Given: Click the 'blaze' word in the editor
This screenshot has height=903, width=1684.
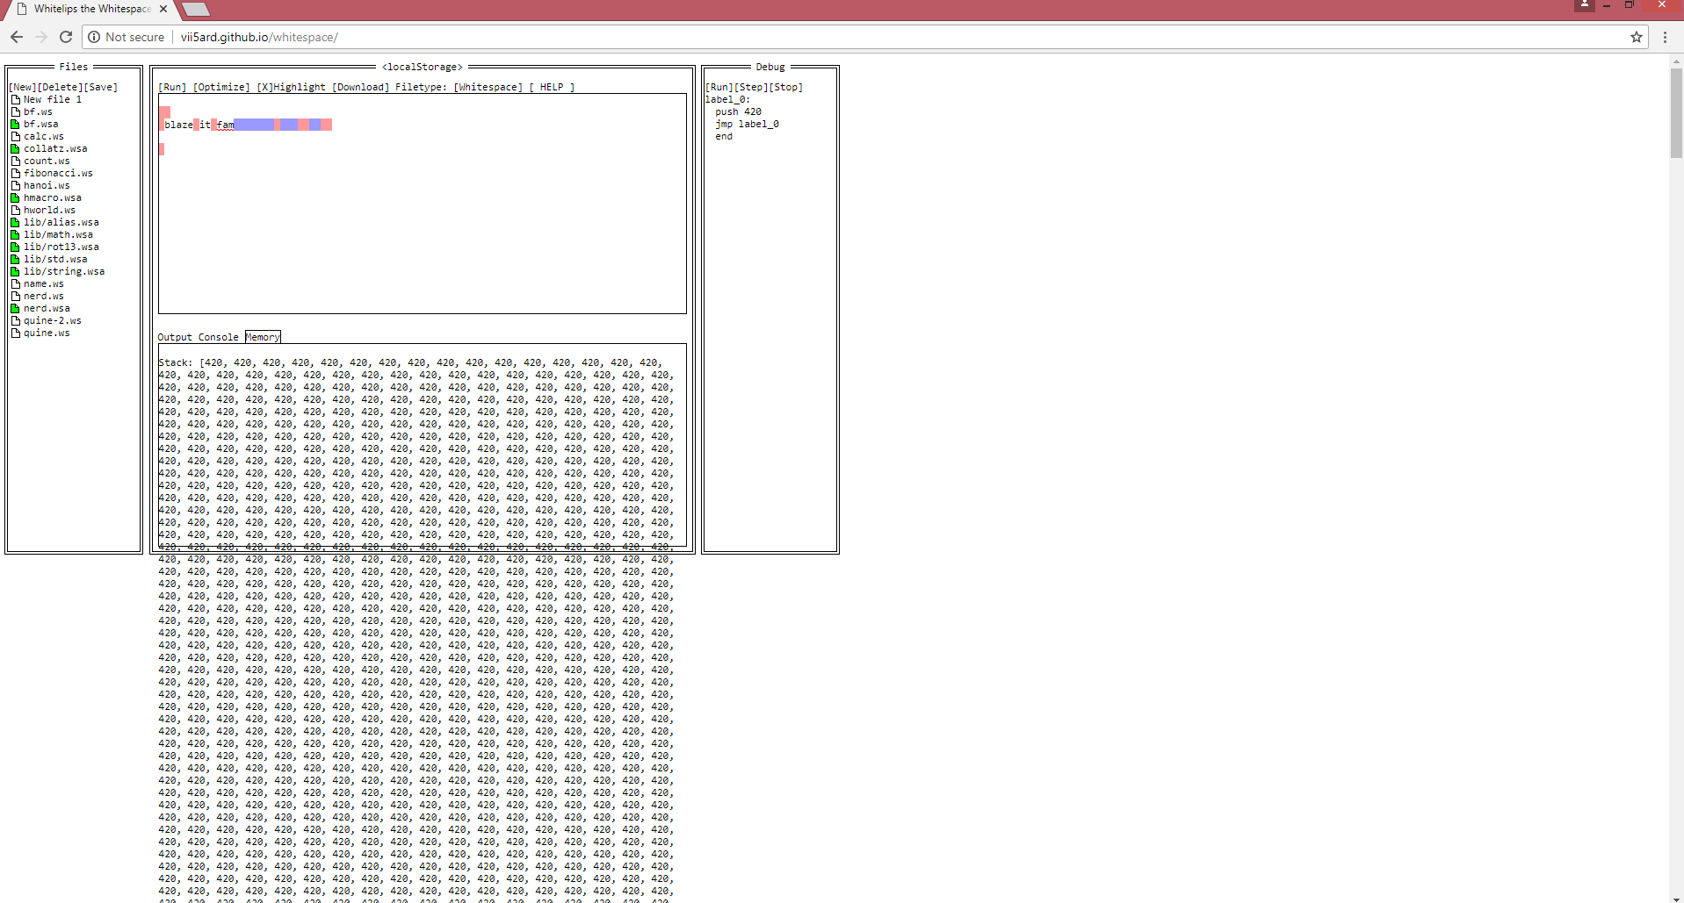Looking at the screenshot, I should coord(178,125).
